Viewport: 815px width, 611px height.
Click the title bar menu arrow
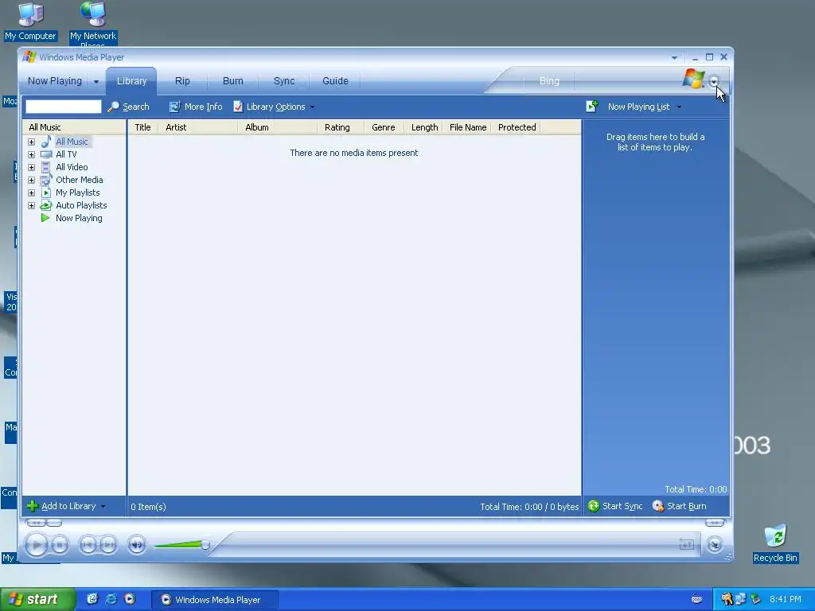[674, 57]
